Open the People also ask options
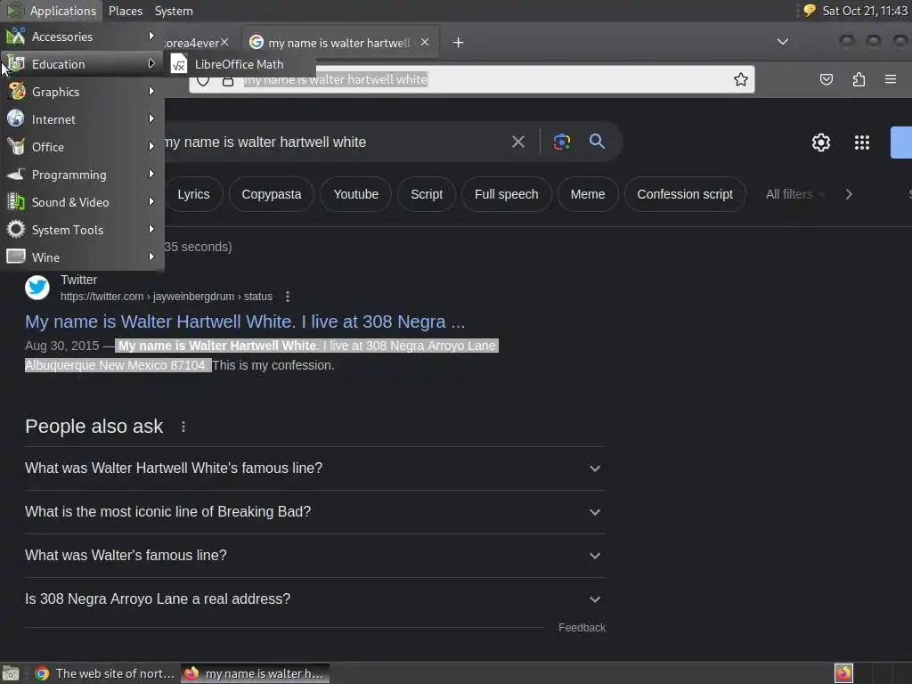Viewport: 912px width, 684px height. [183, 427]
